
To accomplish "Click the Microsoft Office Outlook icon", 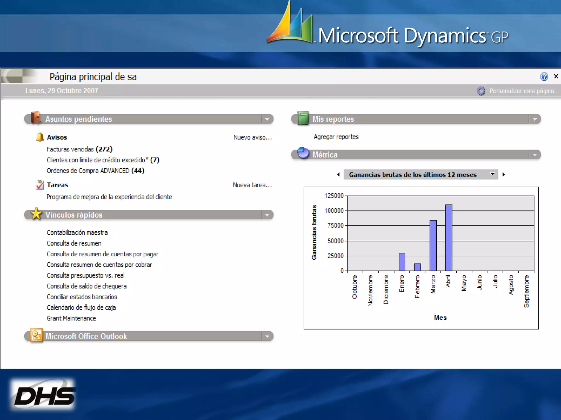I will tap(36, 335).
